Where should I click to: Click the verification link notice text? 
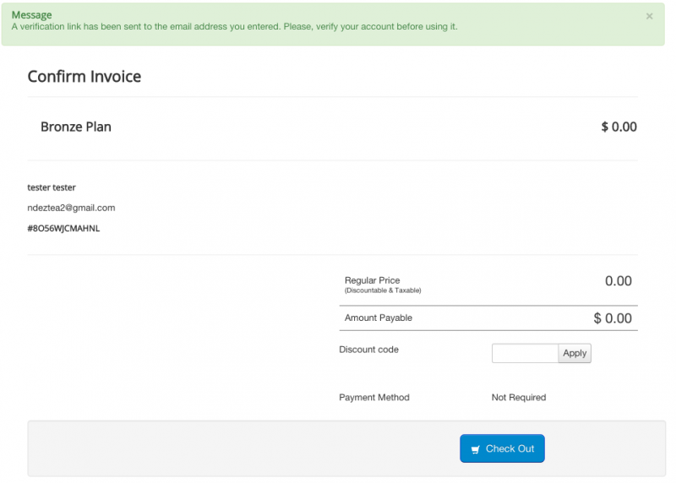tap(234, 27)
